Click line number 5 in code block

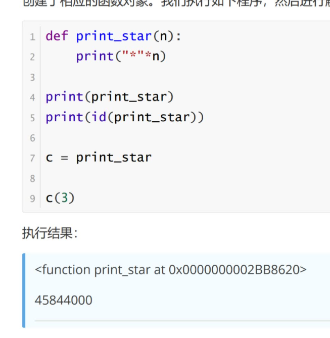click(32, 118)
